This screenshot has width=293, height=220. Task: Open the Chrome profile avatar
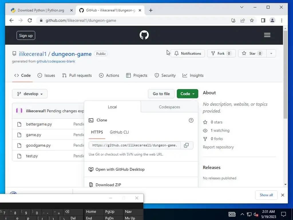(272, 20)
